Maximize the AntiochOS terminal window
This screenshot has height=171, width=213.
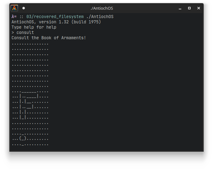[x=189, y=8]
